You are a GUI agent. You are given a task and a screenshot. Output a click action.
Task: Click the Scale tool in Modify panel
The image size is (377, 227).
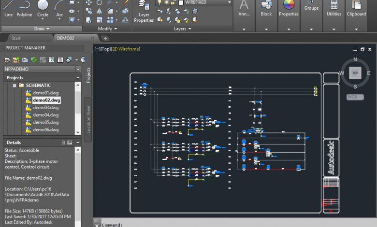[99, 20]
